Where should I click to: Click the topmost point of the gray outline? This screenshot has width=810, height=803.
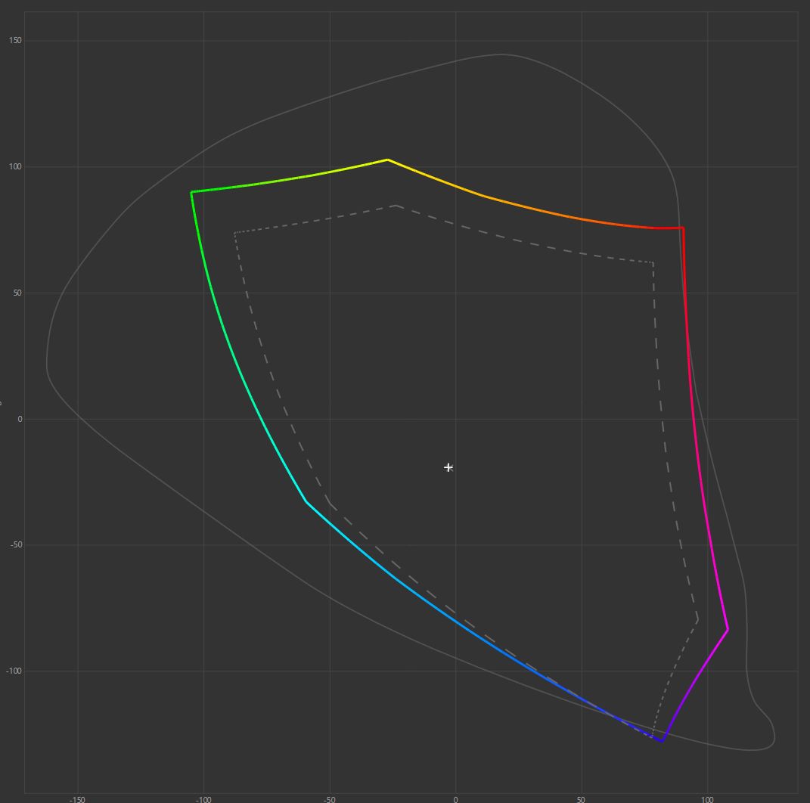(501, 54)
